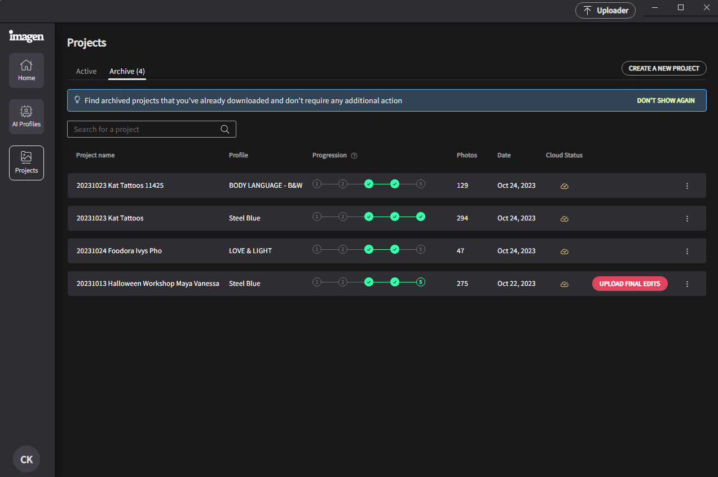This screenshot has width=718, height=477.
Task: Click cloud status icon for Foodora Ivys Pho
Action: 565,251
